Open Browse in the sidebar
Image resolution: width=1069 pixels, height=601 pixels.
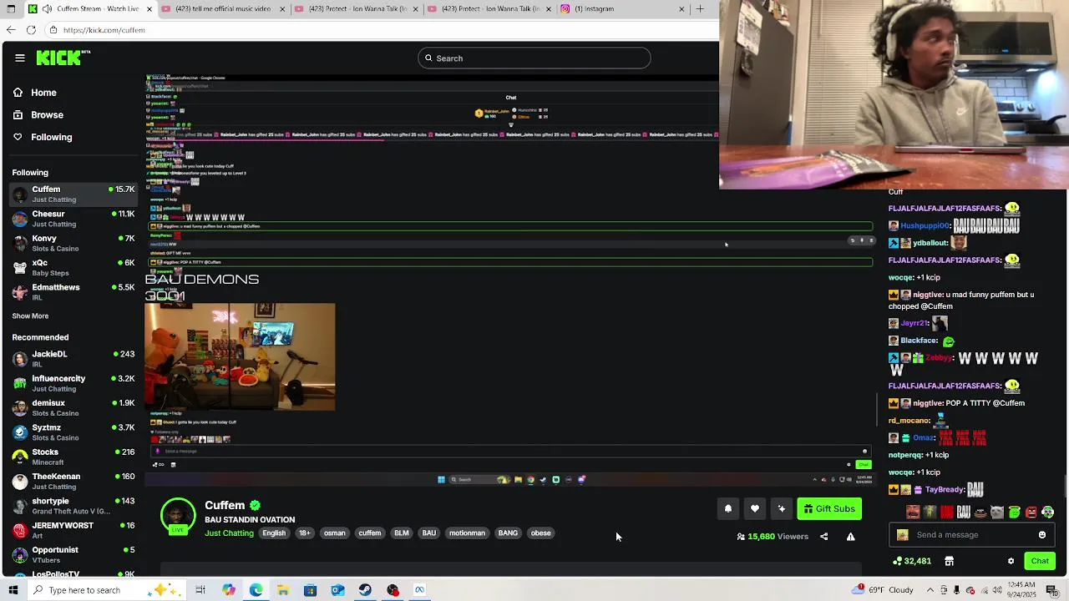coord(47,114)
